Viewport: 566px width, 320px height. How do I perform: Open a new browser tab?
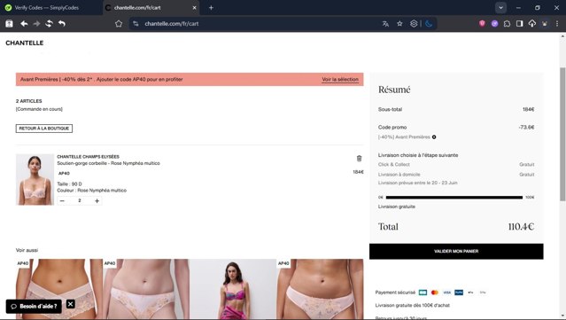211,8
